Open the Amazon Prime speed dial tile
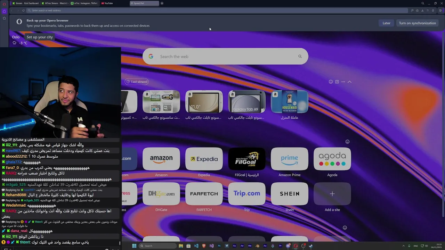The image size is (445, 250). (290, 159)
